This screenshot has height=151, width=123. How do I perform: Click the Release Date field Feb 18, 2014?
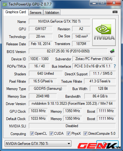(40, 44)
